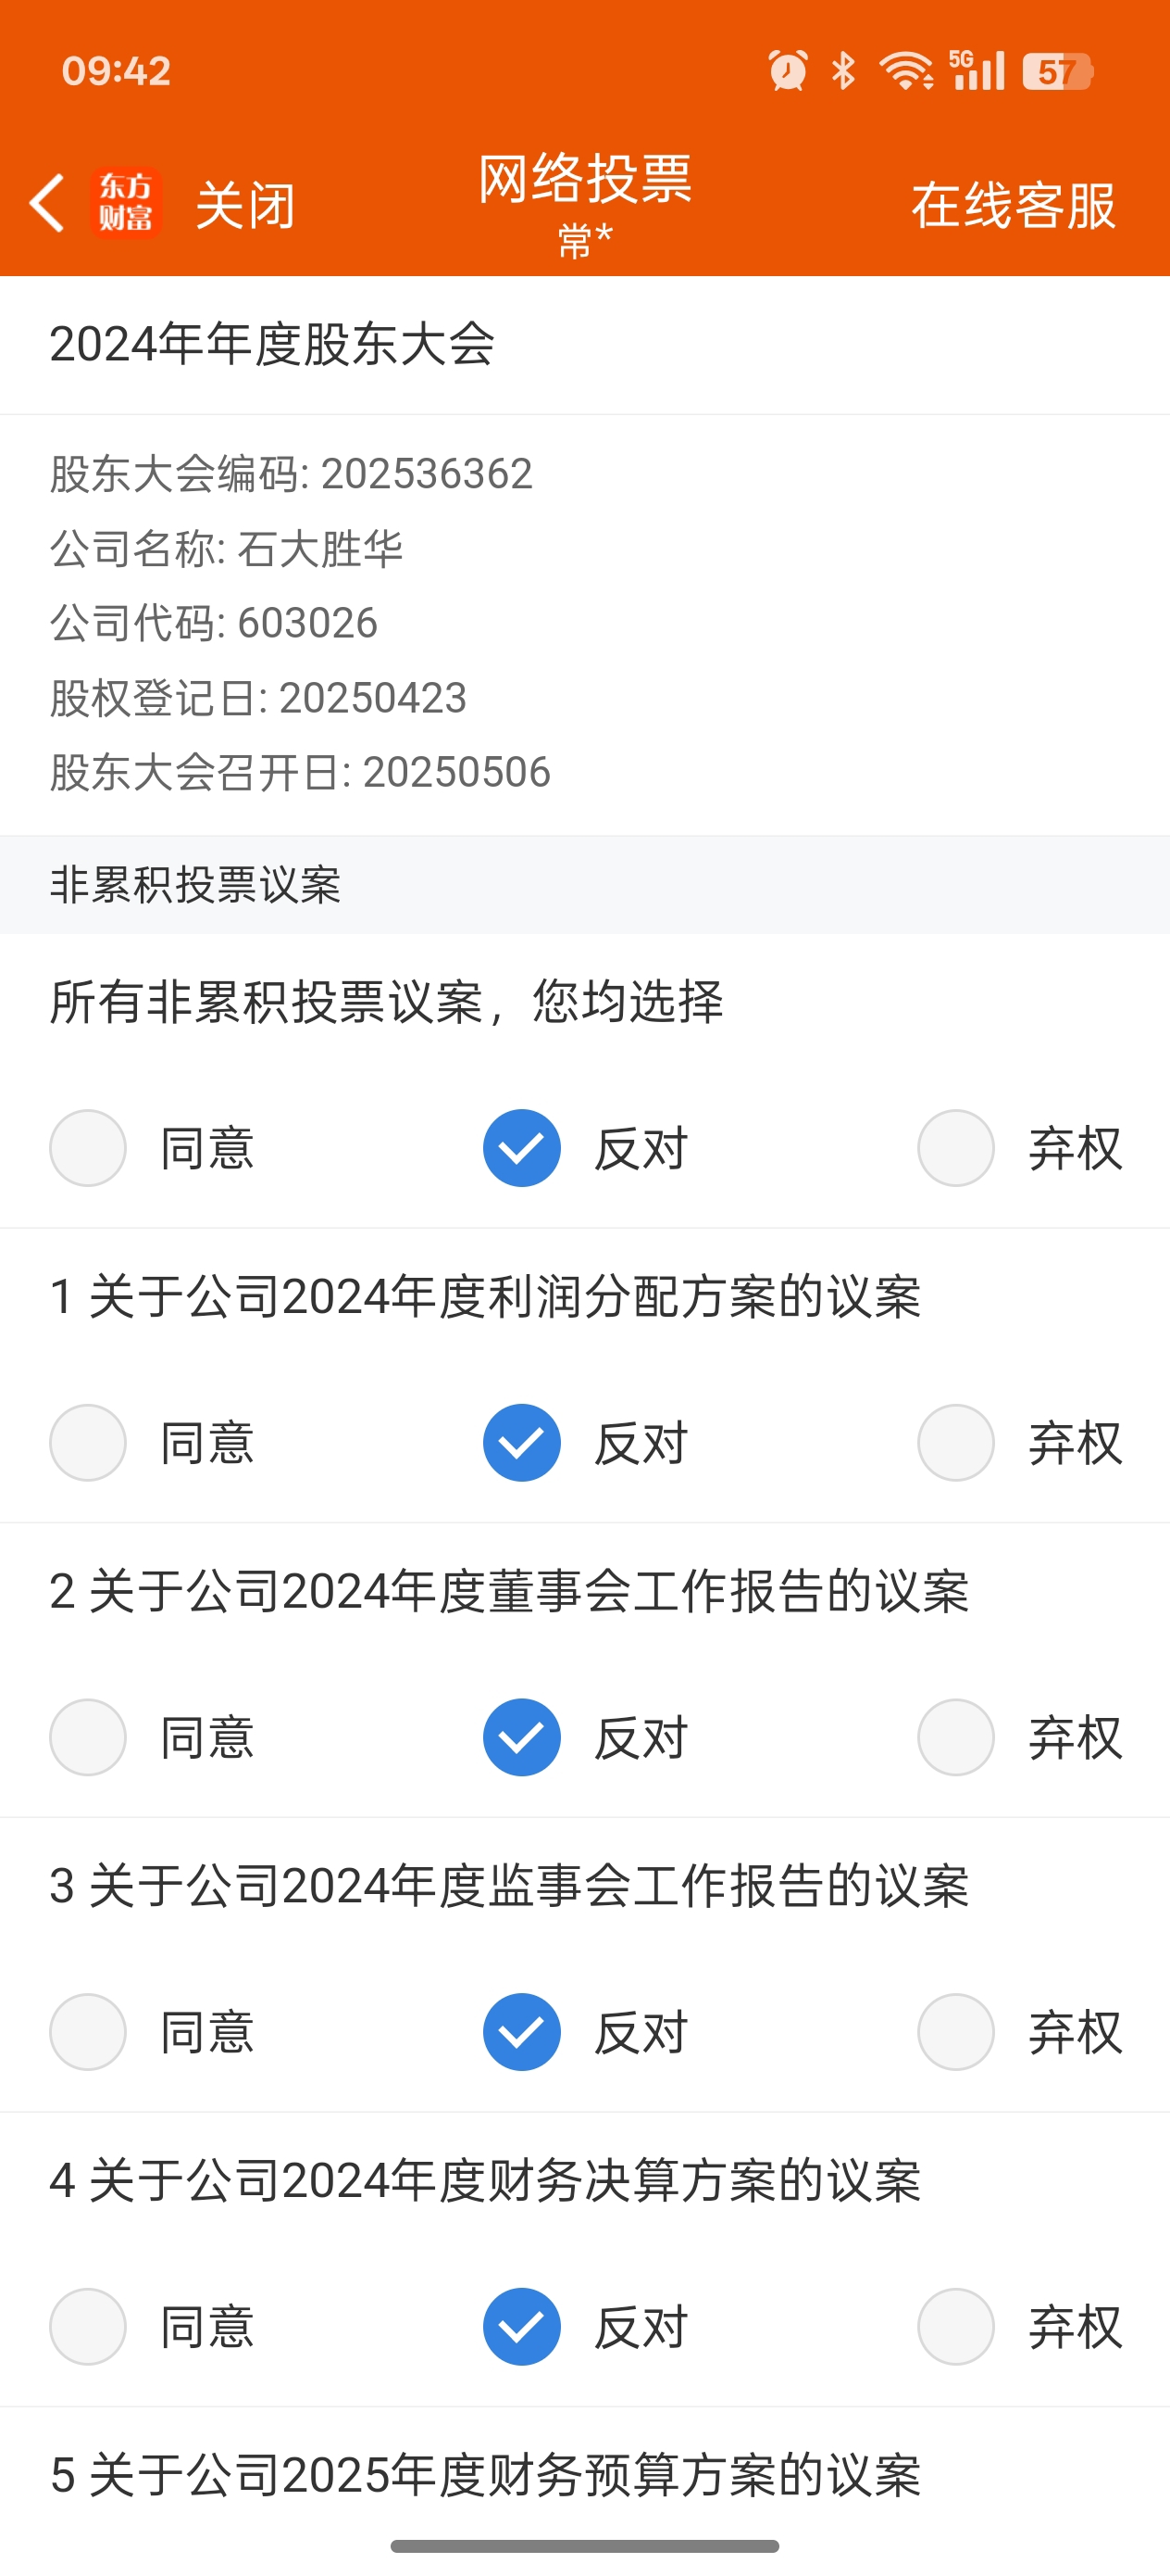
Task: Tap the Wi-Fi status icon
Action: 905,71
